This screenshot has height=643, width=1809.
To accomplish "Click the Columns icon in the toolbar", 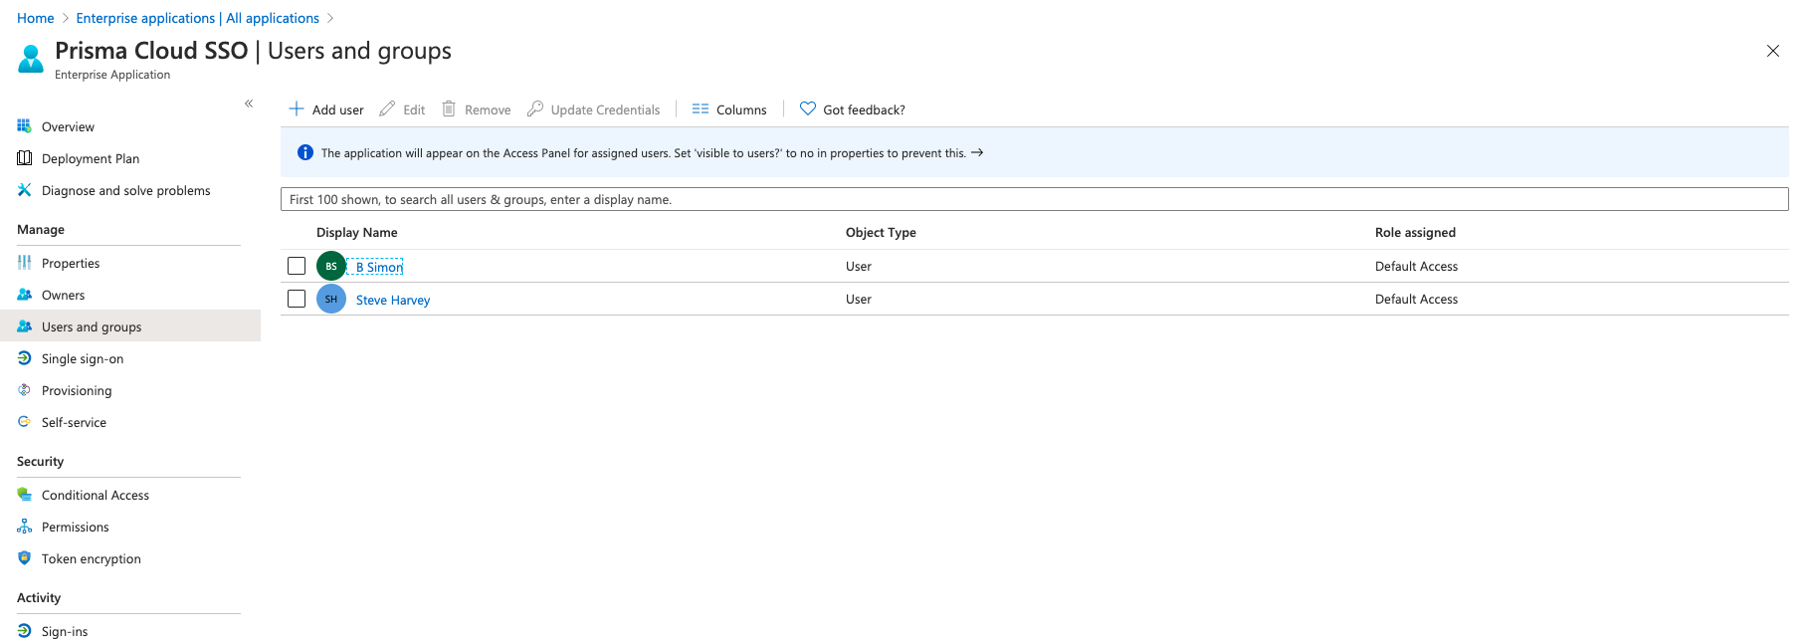I will pos(701,109).
